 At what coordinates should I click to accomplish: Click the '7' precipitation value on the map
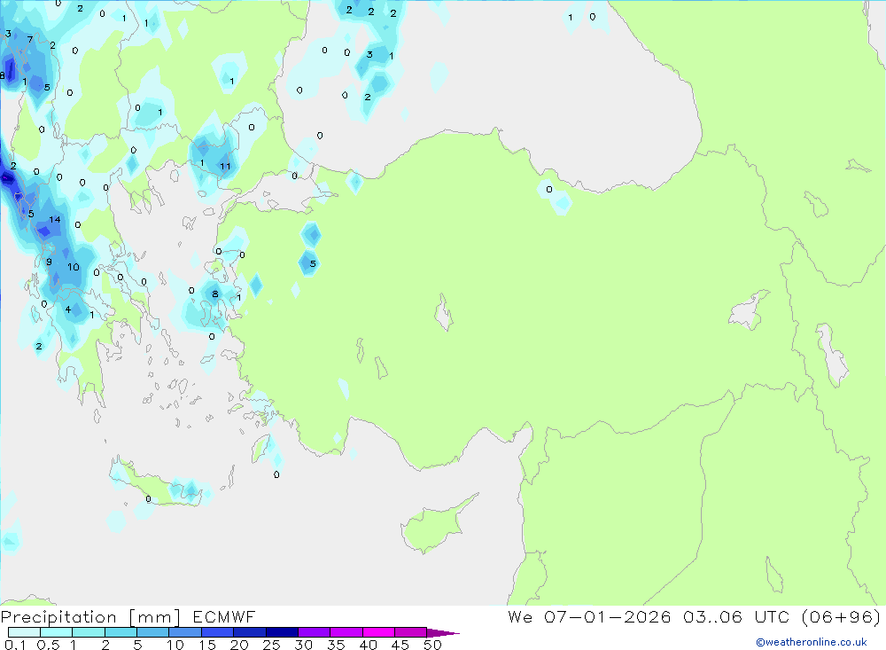pos(30,40)
